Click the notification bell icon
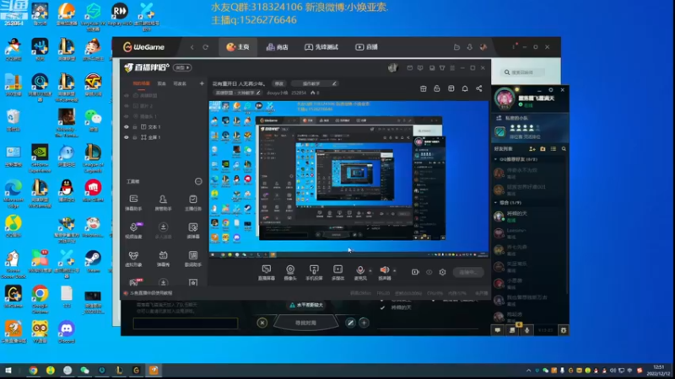The image size is (675, 379). click(465, 88)
